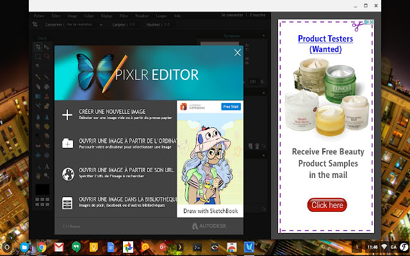The height and width of the screenshot is (256, 410).
Task: Open Google Keep from the shelf
Action: point(94,247)
